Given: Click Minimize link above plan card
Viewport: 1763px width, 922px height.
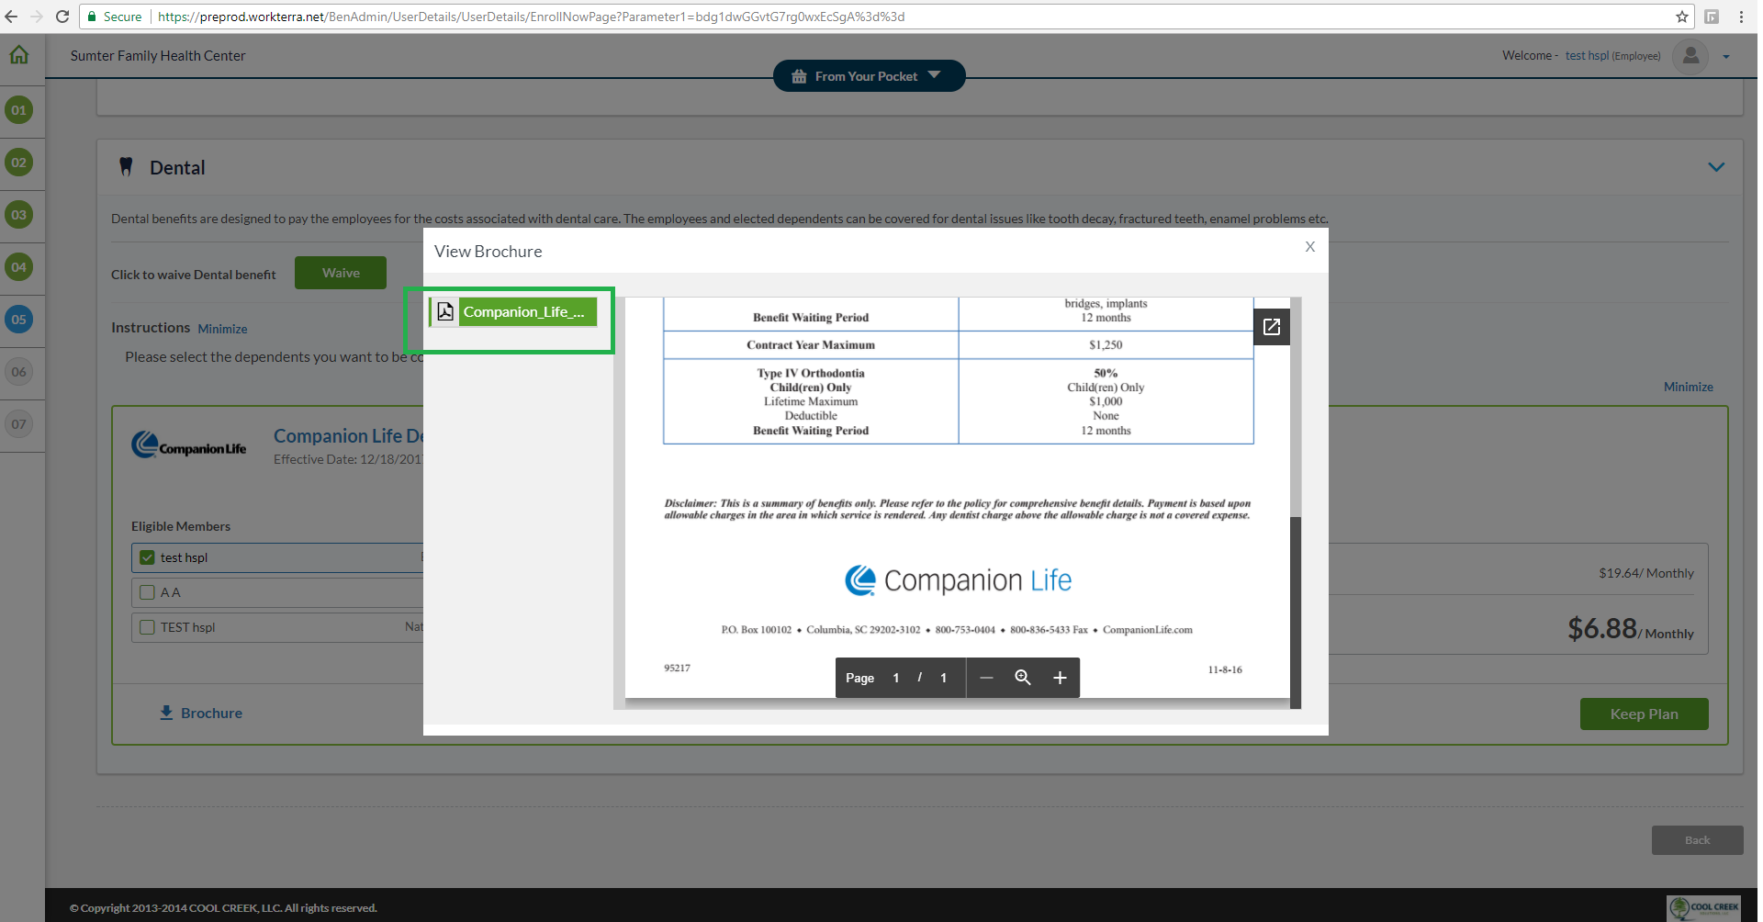Looking at the screenshot, I should coord(1688,387).
